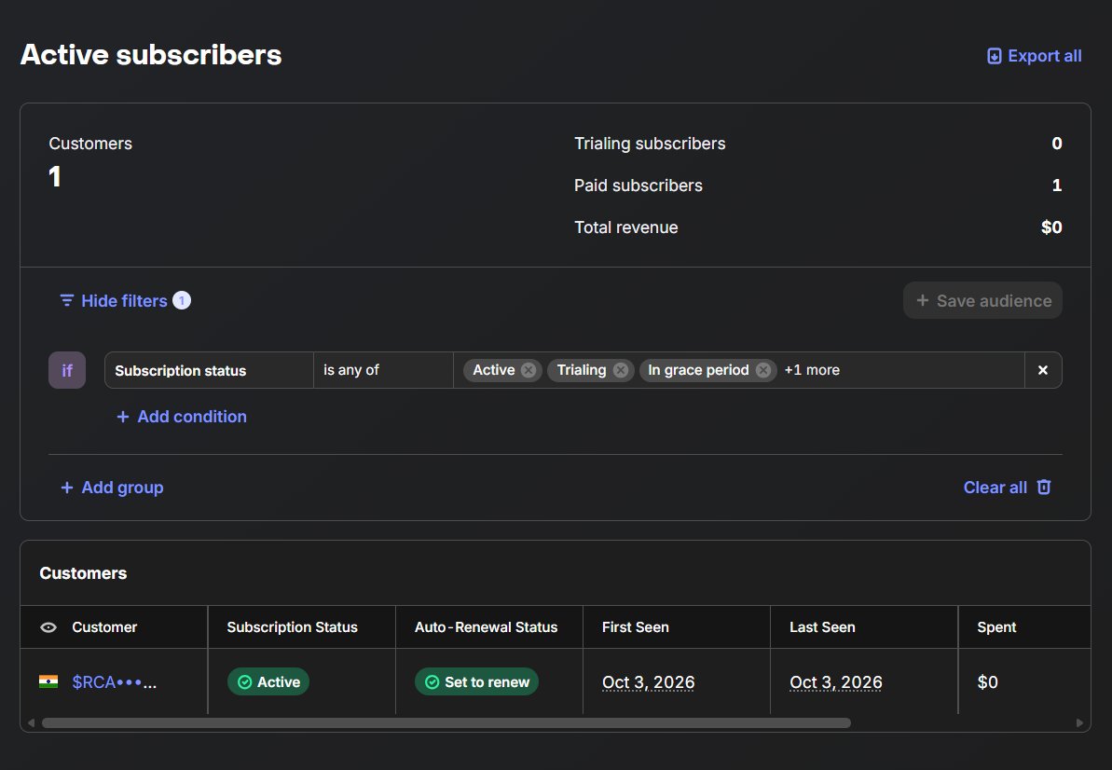Click Add condition

182,416
